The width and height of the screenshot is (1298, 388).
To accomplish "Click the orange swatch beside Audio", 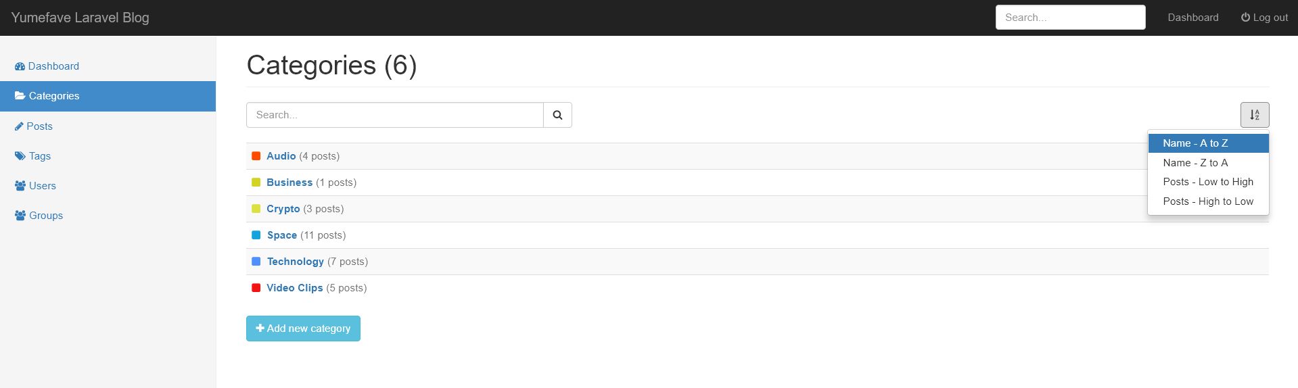I will [256, 156].
